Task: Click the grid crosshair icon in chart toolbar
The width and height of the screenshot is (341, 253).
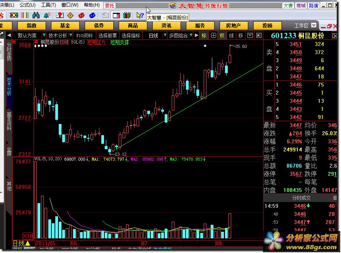Action: tap(213, 36)
